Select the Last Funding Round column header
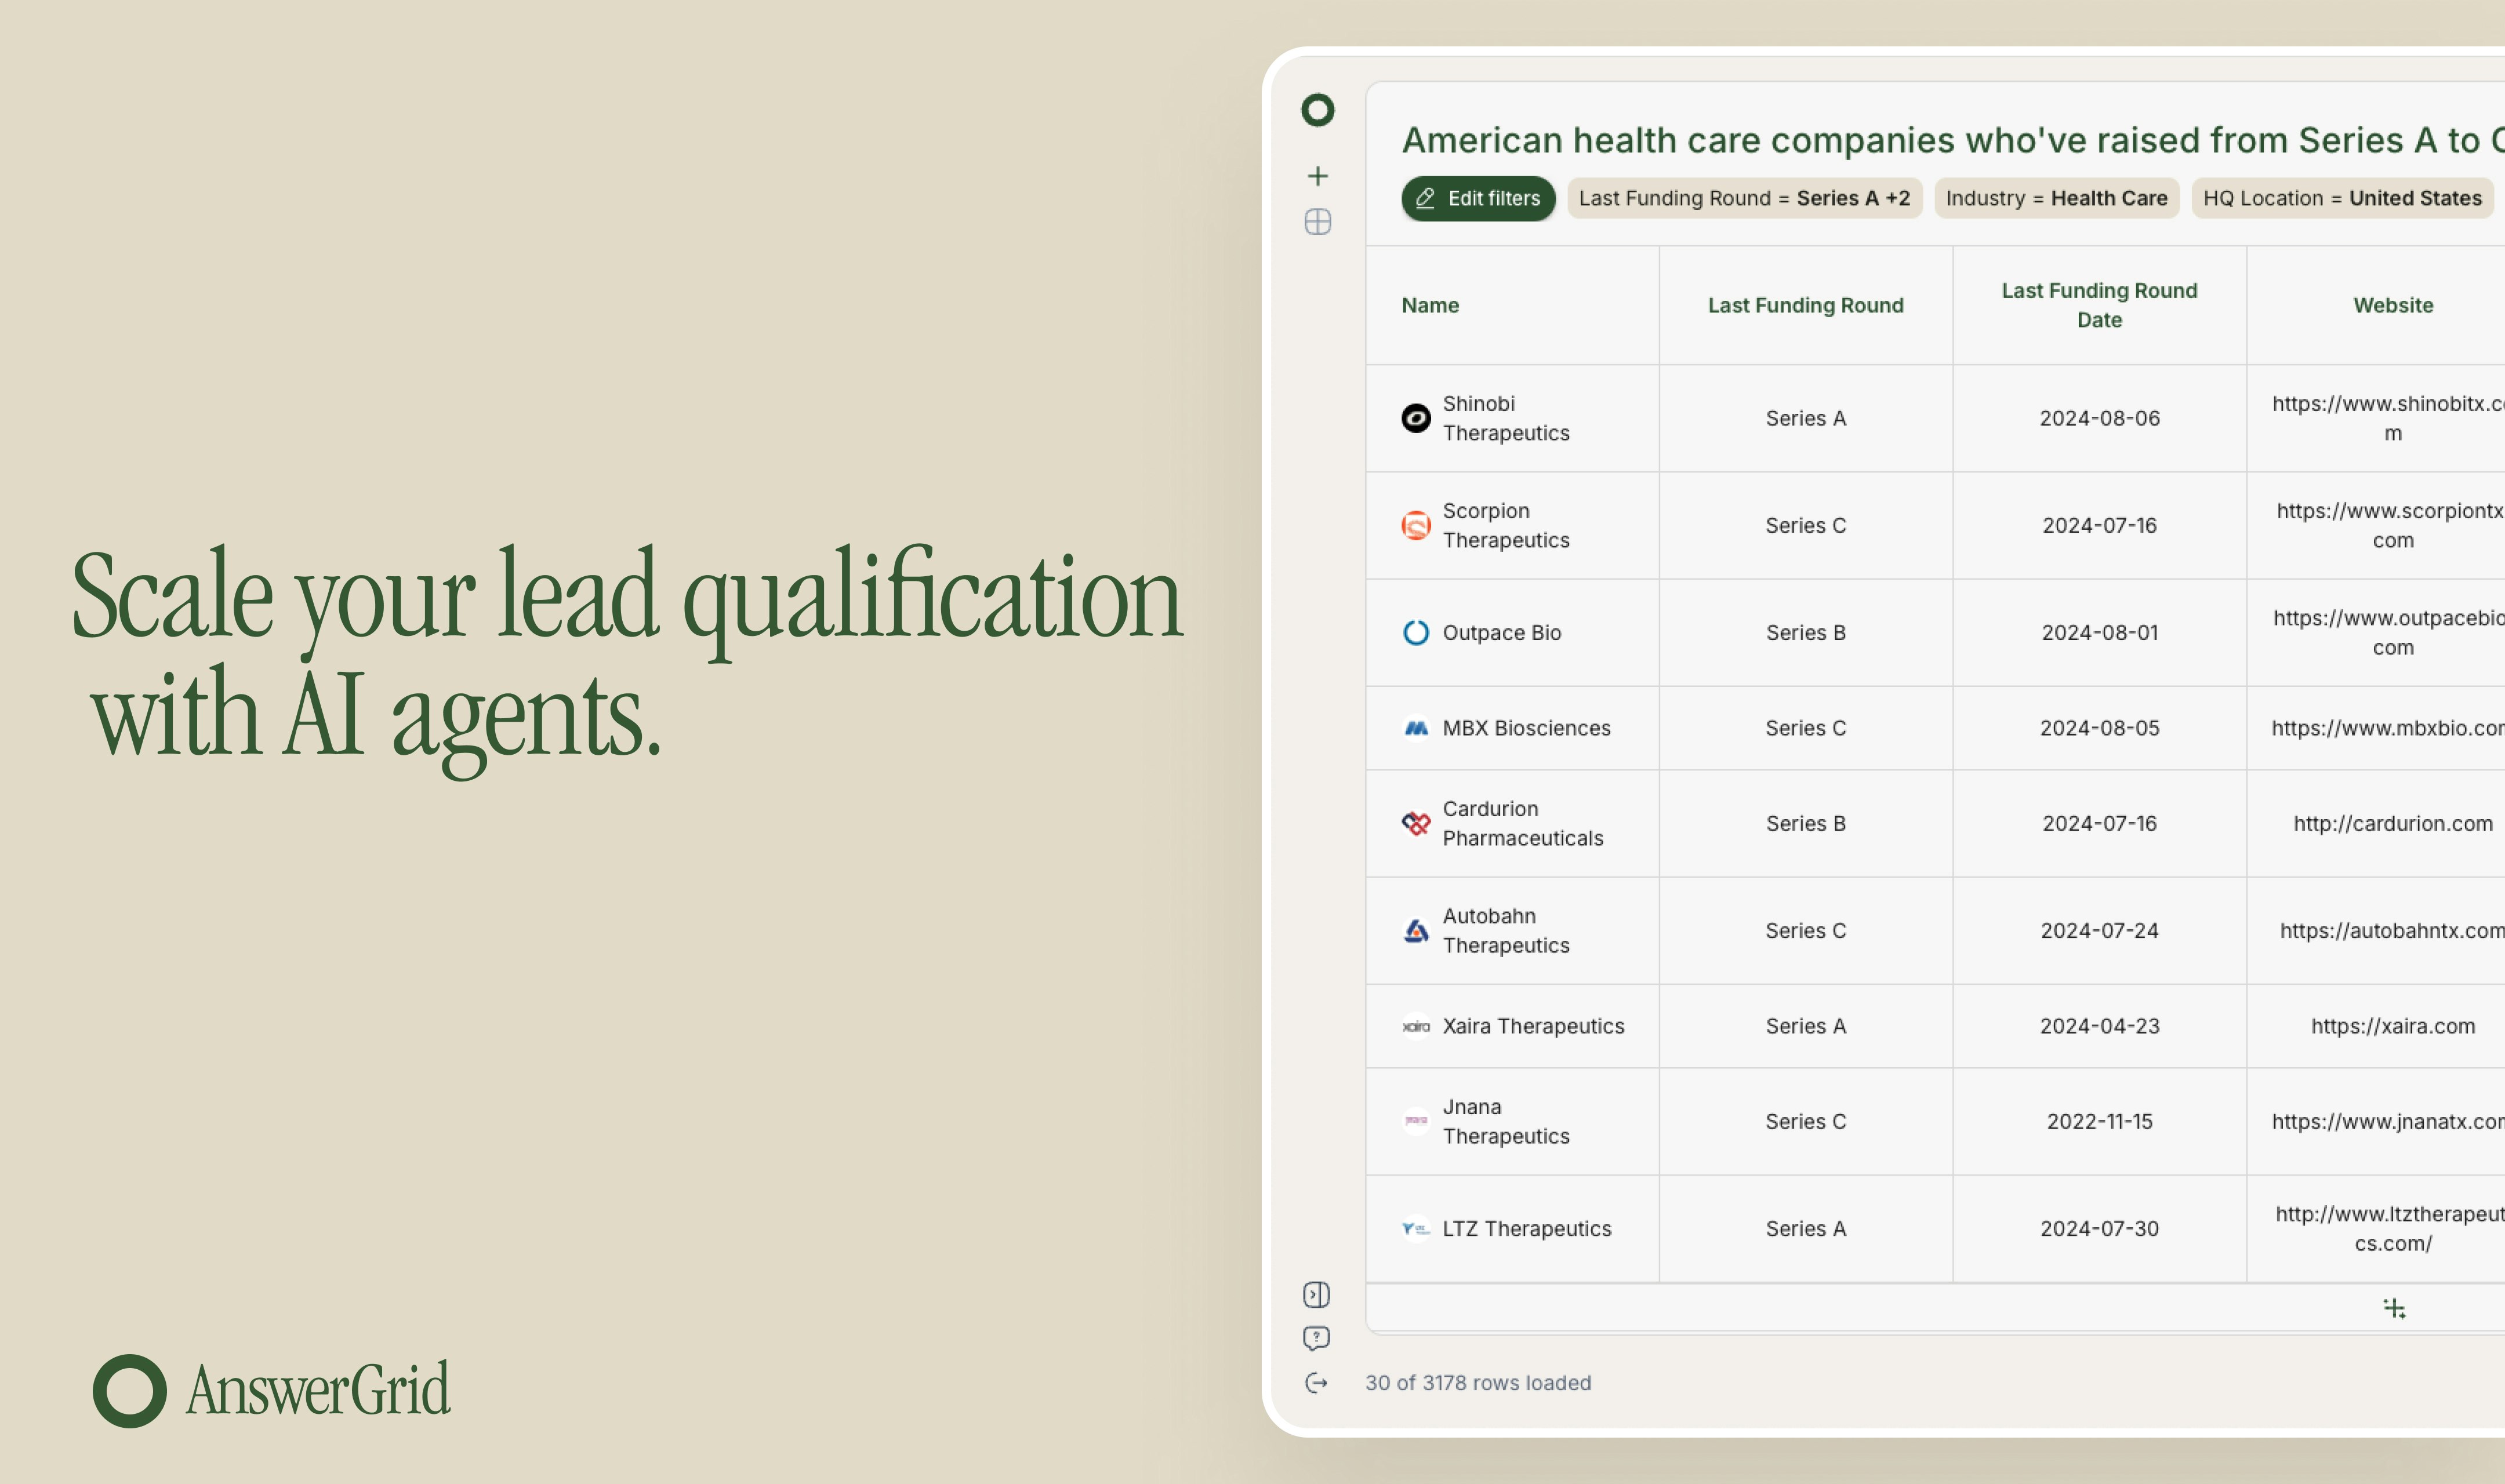 click(x=1806, y=304)
